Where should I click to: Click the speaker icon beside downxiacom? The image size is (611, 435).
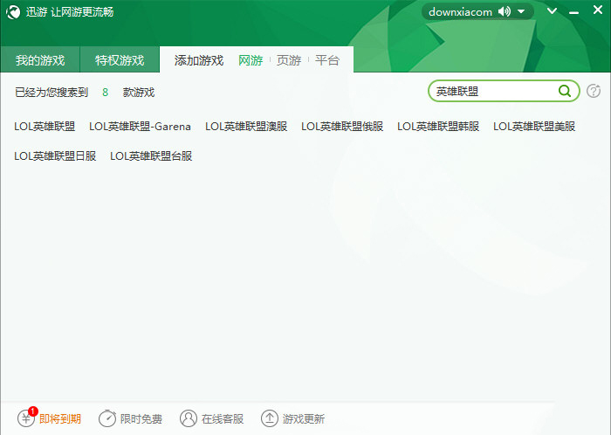[505, 12]
